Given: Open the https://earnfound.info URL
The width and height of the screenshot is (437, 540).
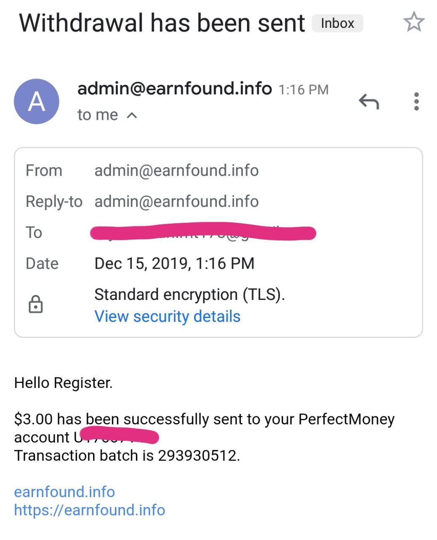Looking at the screenshot, I should coord(89,510).
